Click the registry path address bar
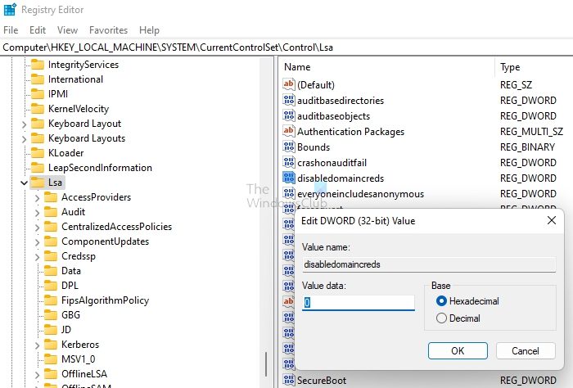Image resolution: width=573 pixels, height=388 pixels. (286, 47)
